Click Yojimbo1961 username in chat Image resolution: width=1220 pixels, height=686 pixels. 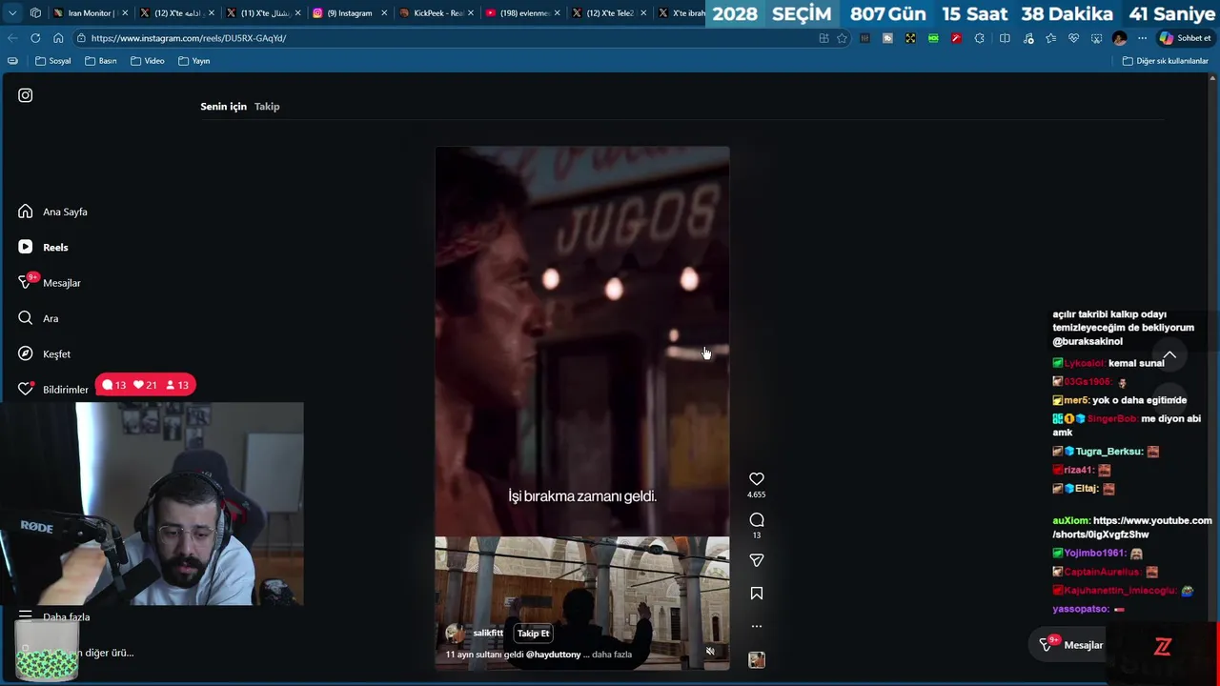pos(1095,553)
